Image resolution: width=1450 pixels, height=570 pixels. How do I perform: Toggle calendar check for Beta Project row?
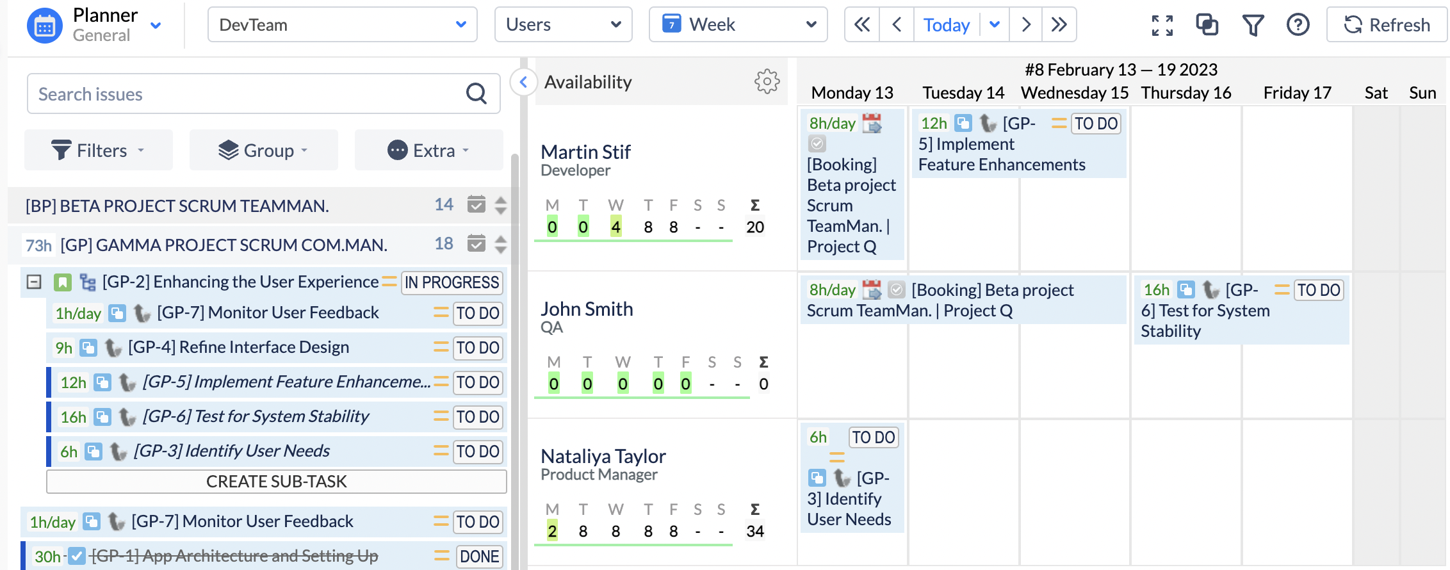point(476,204)
